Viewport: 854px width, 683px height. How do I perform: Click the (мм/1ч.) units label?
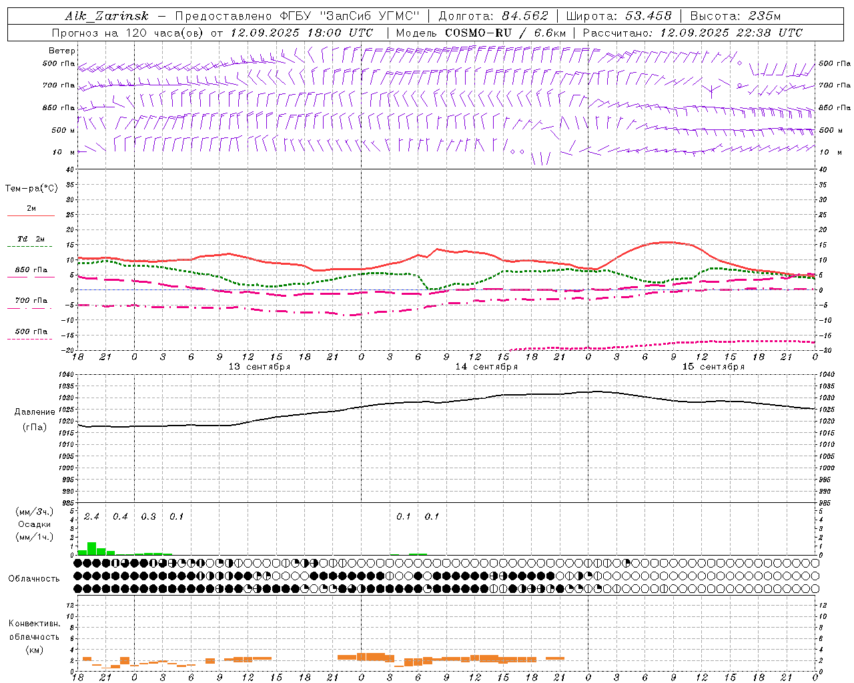34,537
